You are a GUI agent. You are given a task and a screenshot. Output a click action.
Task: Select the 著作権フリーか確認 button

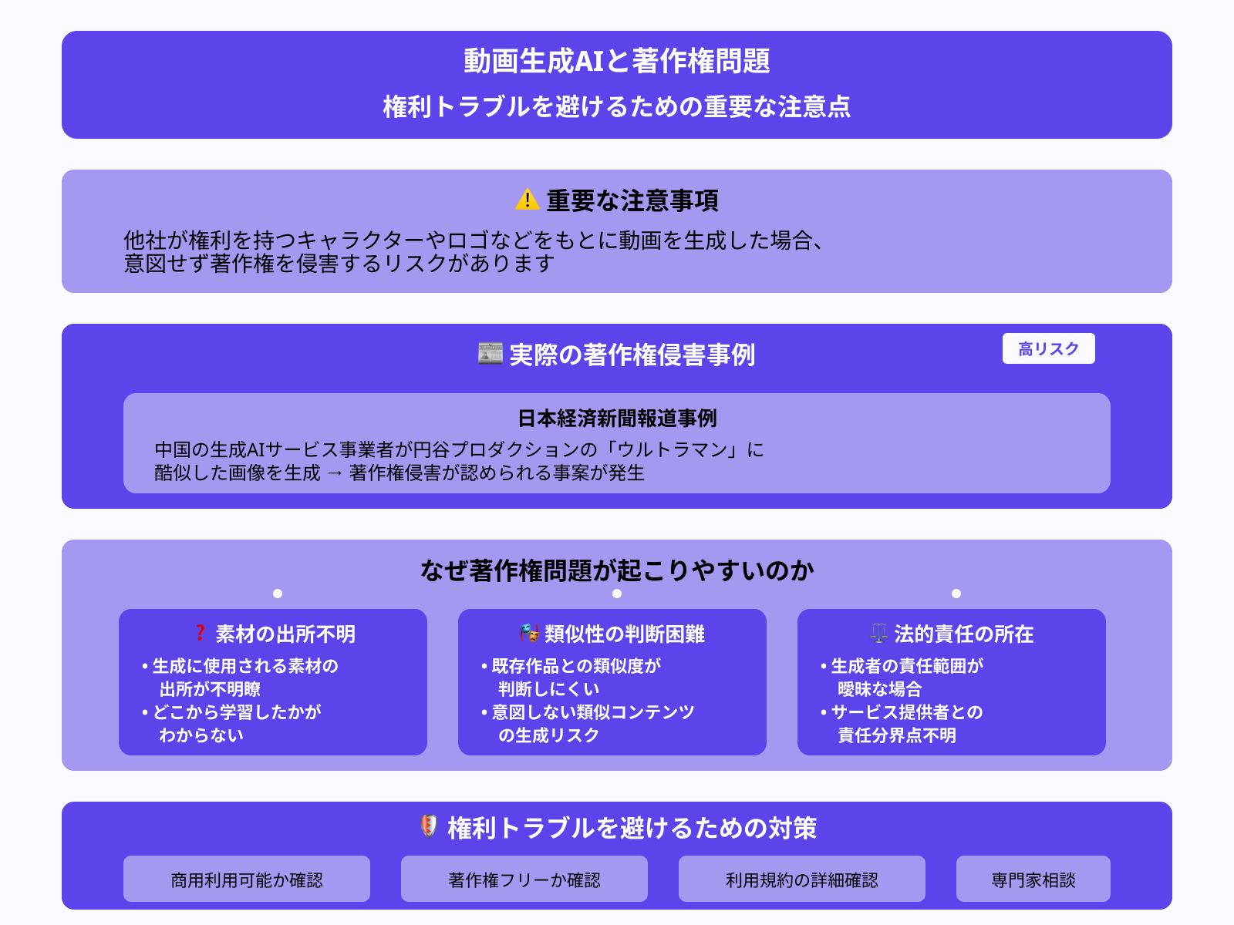click(524, 879)
